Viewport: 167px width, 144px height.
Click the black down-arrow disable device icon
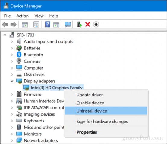[x=96, y=25]
